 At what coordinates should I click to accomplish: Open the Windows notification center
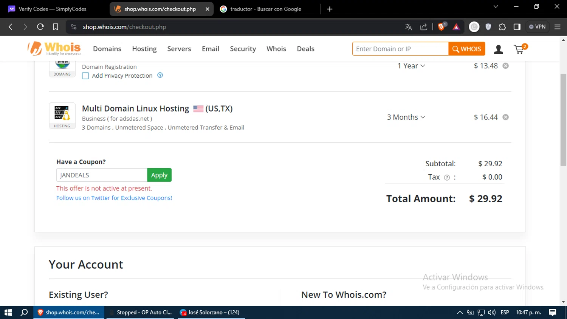[x=553, y=313]
